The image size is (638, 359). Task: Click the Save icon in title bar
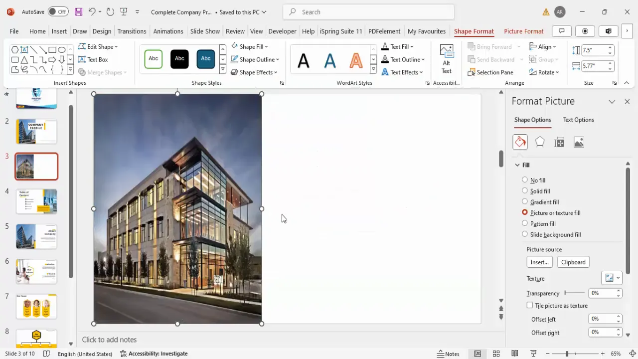point(78,11)
